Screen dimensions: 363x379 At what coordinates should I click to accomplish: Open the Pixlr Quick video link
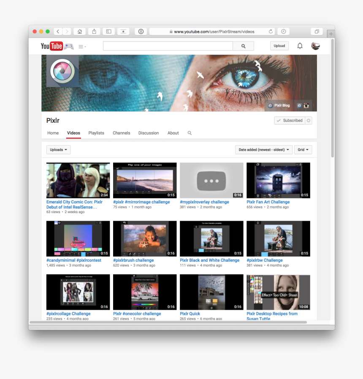190,314
